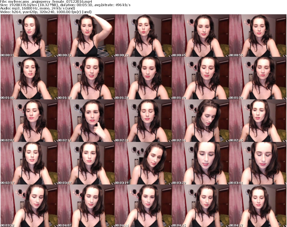Pick the thumbnail labeled 00:02:24
Viewport: 287px width, 227px height.
click(x=143, y=121)
